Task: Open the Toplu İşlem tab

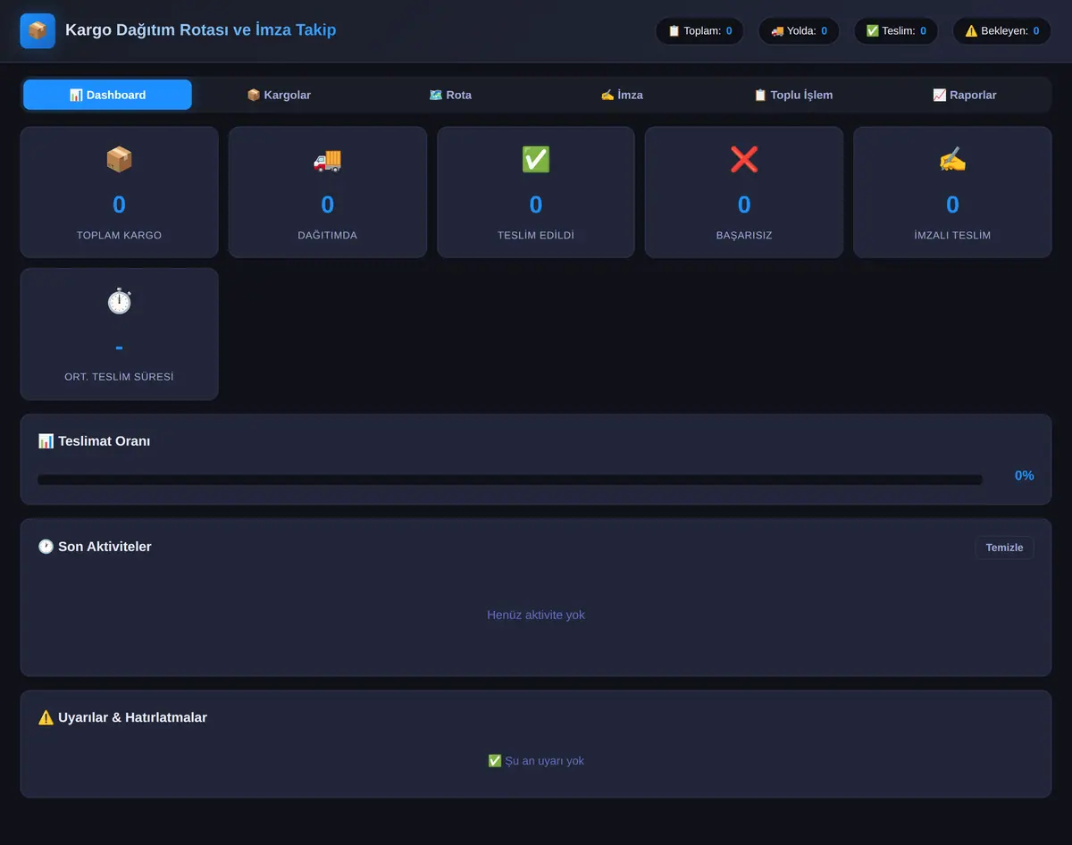Action: [793, 95]
